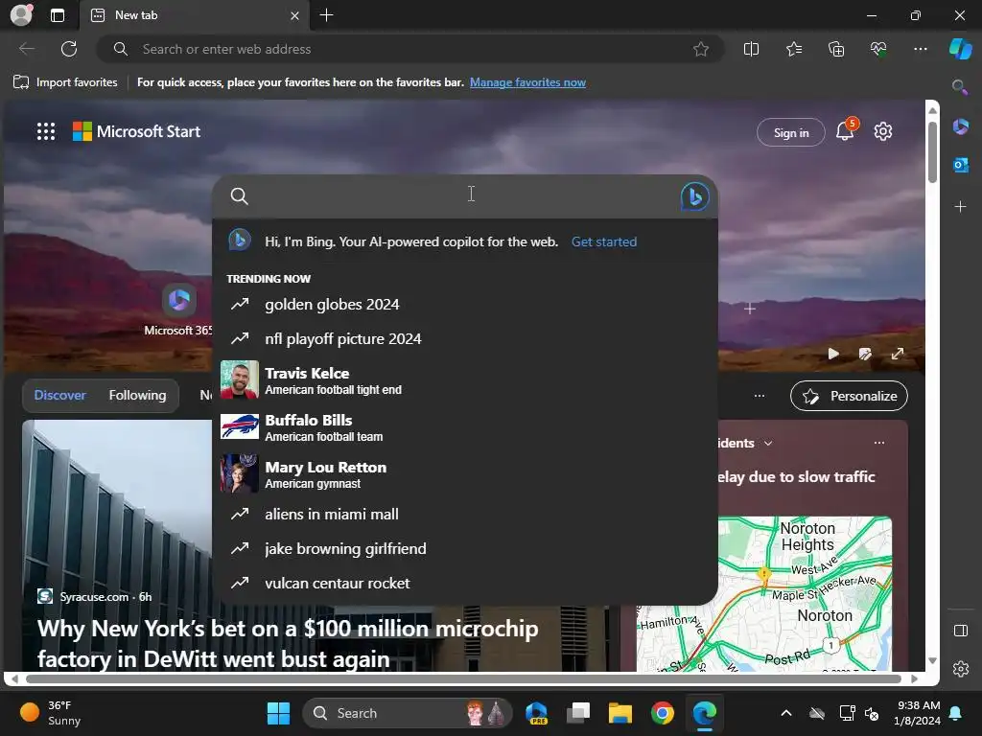Launch Google Chrome from taskbar
This screenshot has width=982, height=736.
tap(662, 713)
